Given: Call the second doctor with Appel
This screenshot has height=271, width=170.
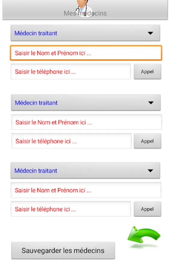Looking at the screenshot, I should (x=147, y=141).
